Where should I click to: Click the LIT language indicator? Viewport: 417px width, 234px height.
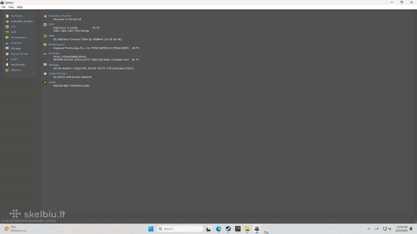coord(377,229)
